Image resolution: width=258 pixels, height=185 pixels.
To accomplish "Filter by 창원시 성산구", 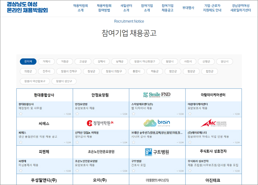I will pyautogui.click(x=64, y=81).
